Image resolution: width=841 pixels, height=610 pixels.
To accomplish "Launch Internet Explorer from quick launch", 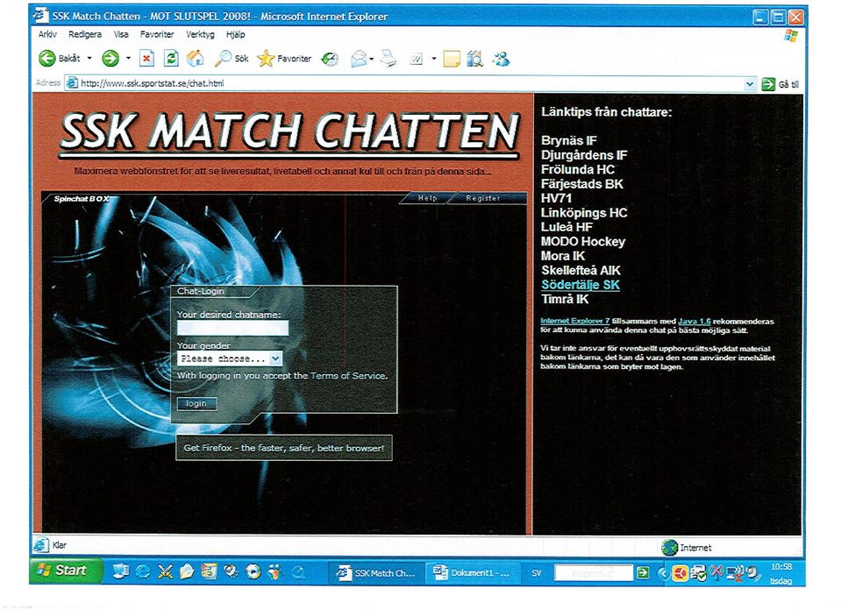I will pos(143,572).
